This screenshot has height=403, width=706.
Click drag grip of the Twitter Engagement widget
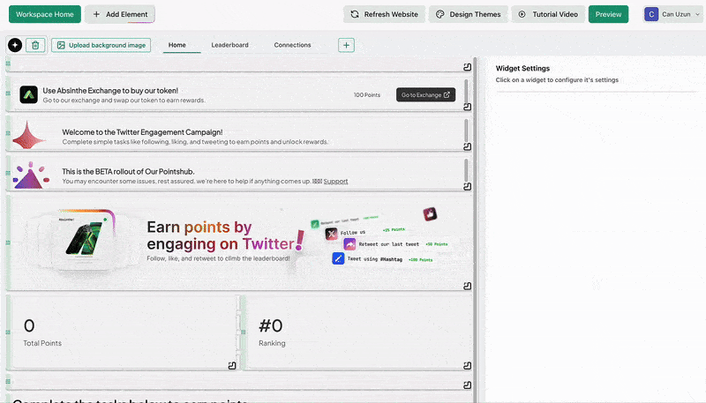coord(8,133)
